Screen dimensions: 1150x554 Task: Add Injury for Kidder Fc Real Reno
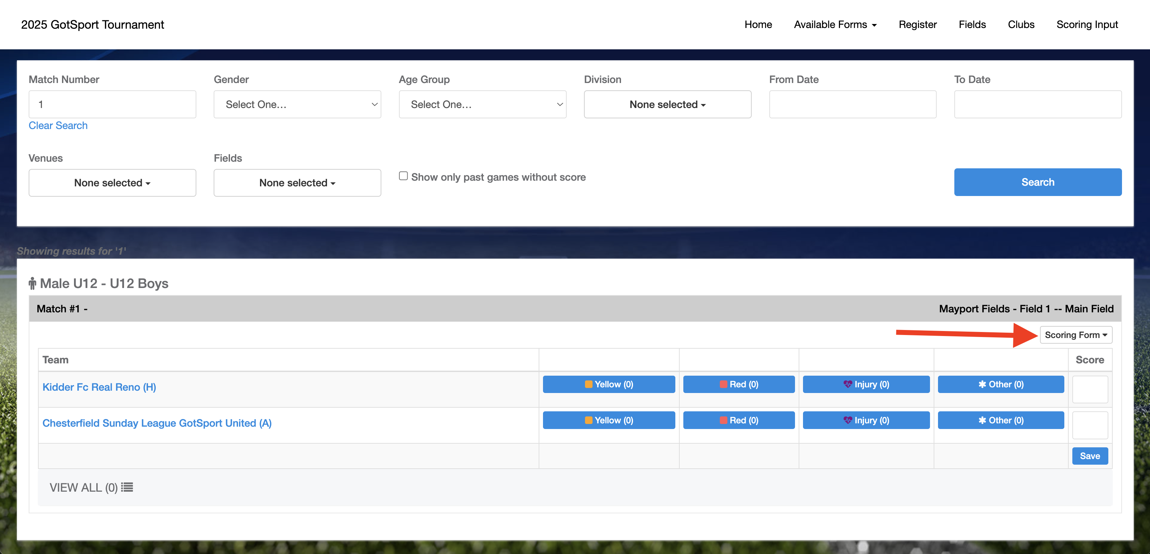[866, 384]
